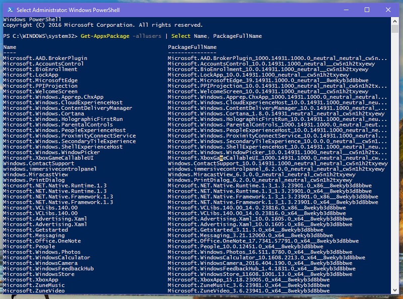Click 'Microsoft.Windows.SecondaryTileExperience' in Name column

coord(70,141)
